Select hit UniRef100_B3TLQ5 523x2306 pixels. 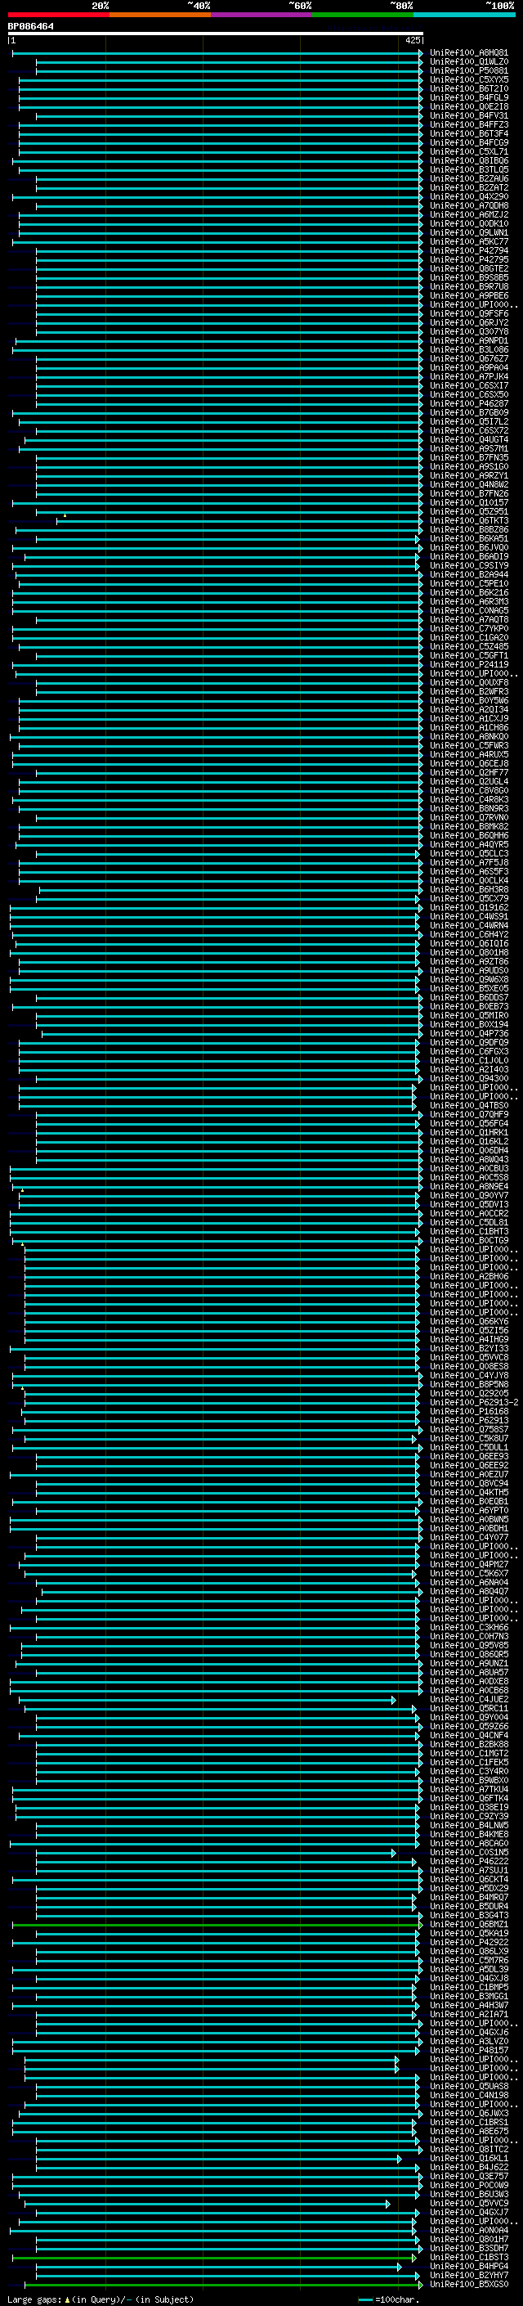click(x=468, y=170)
